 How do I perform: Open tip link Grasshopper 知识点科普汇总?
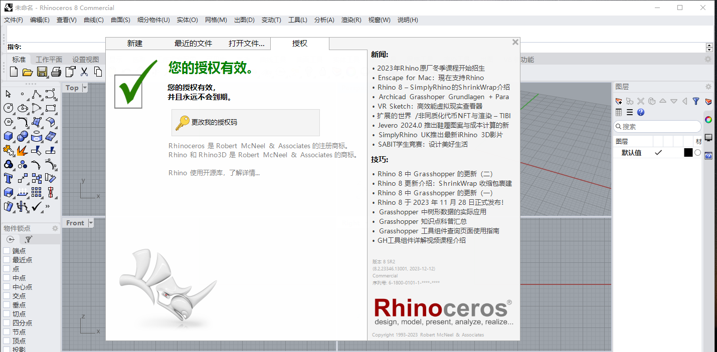tap(423, 221)
